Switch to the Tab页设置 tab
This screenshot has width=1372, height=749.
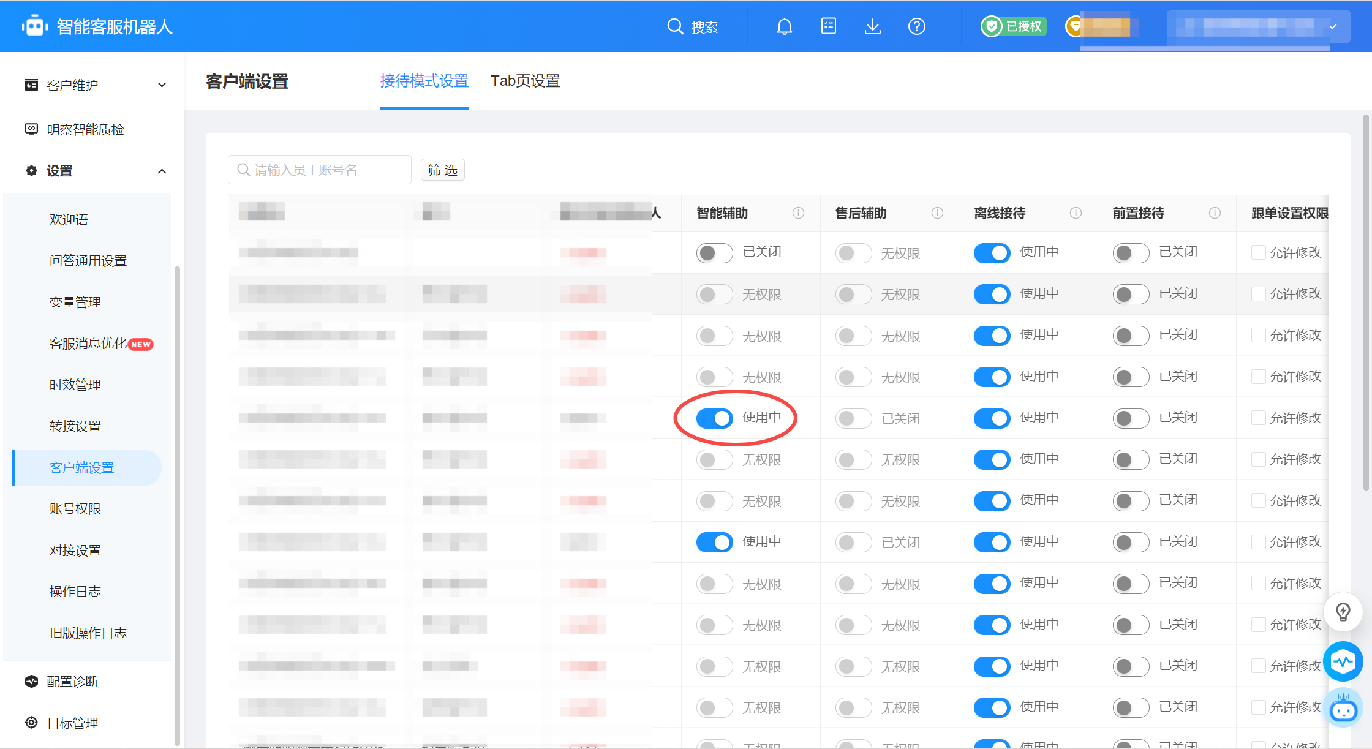tap(525, 81)
